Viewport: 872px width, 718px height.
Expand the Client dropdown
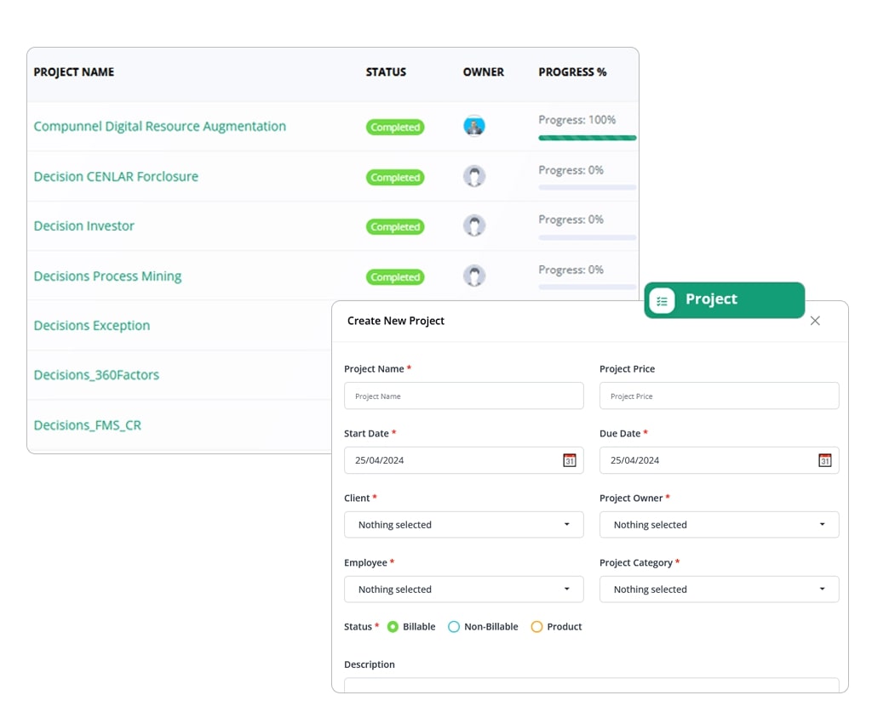[463, 525]
